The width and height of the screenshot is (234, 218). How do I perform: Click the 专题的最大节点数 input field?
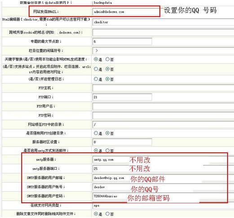tap(122, 41)
